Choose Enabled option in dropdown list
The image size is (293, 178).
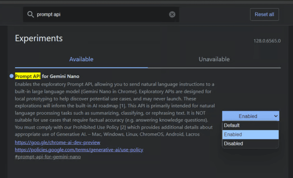point(250,135)
